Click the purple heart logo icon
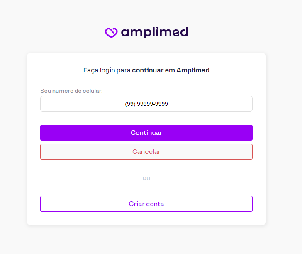302x254 pixels. [111, 33]
